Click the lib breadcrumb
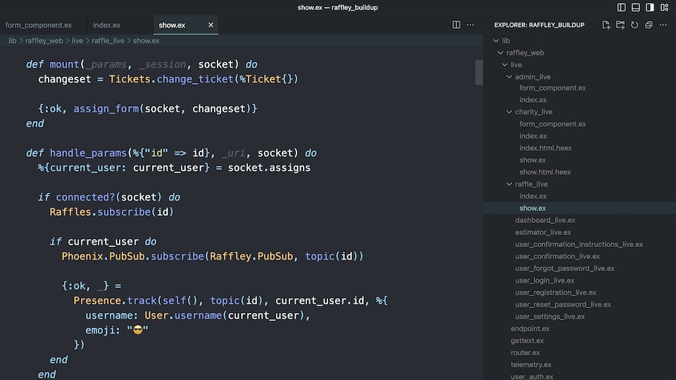676x380 pixels. click(13, 41)
